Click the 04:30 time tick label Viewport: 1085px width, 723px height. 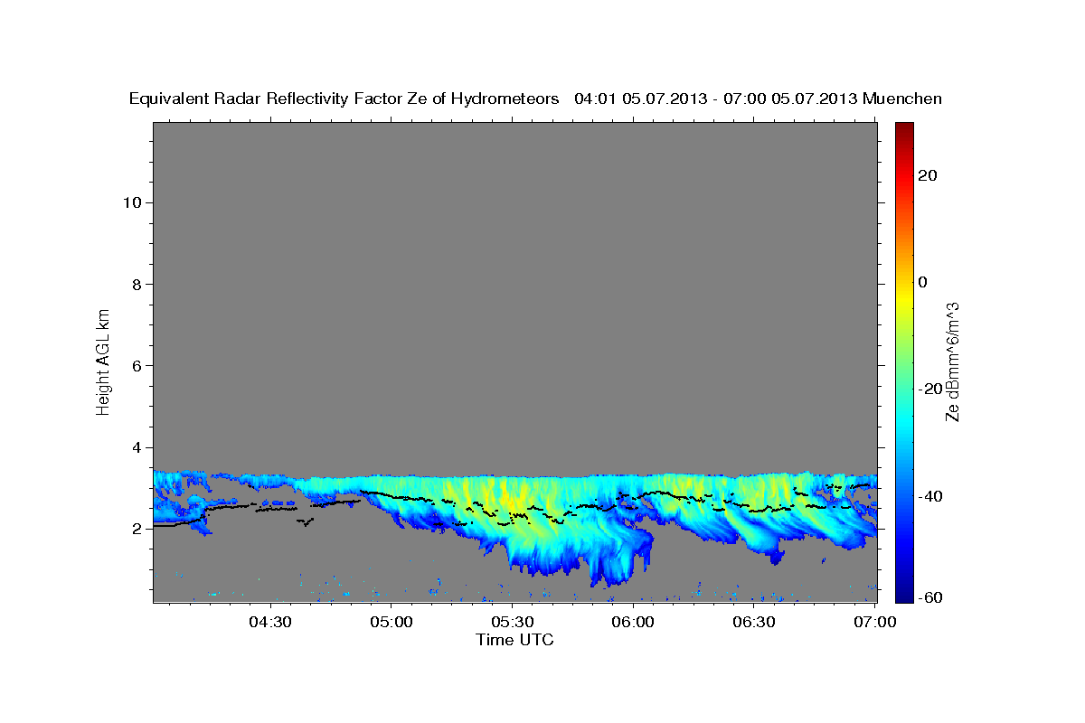[x=270, y=623]
